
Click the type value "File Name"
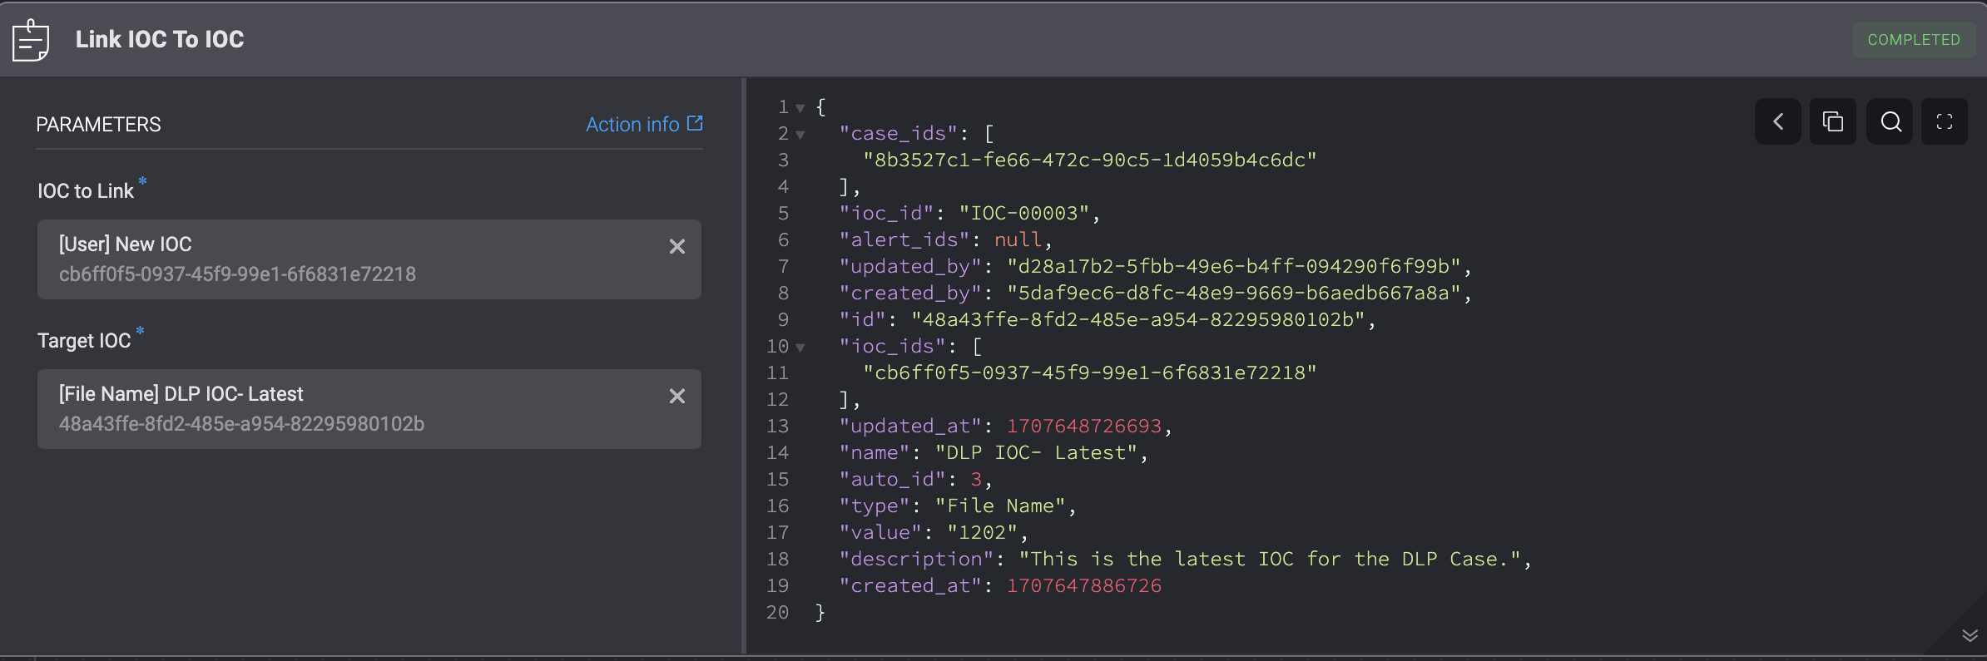tap(1000, 506)
